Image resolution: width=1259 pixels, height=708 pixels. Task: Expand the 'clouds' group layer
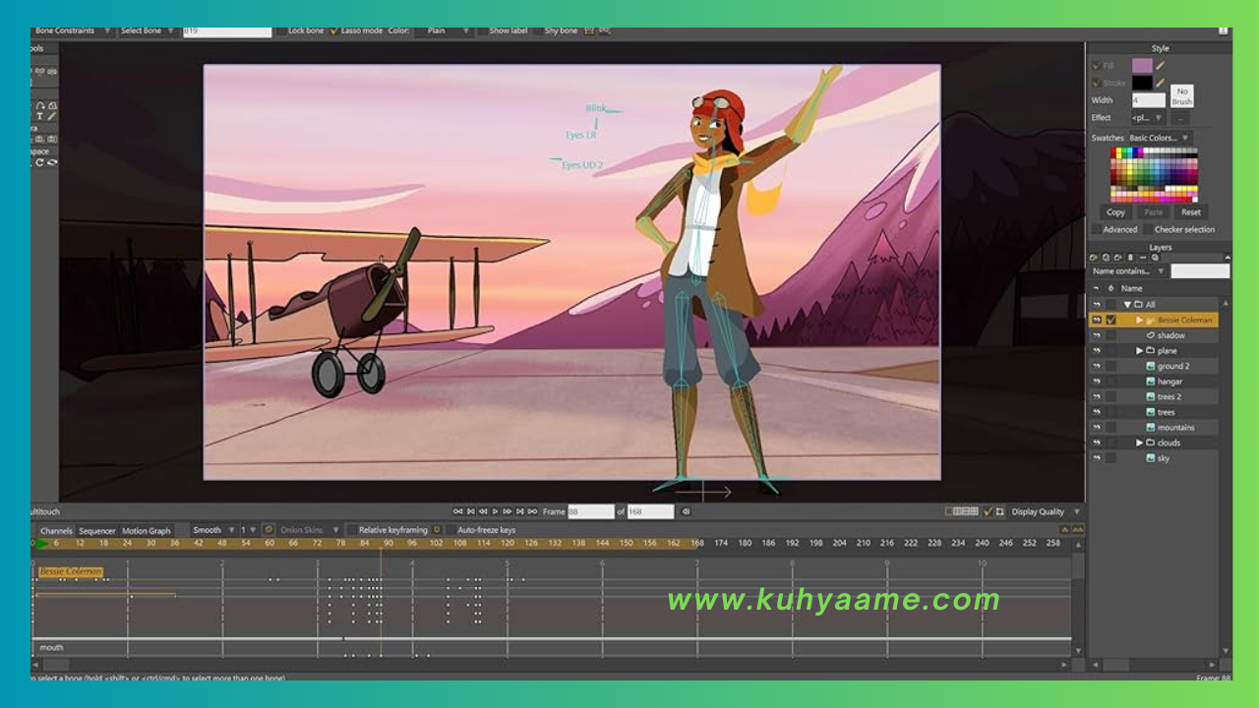coord(1139,442)
